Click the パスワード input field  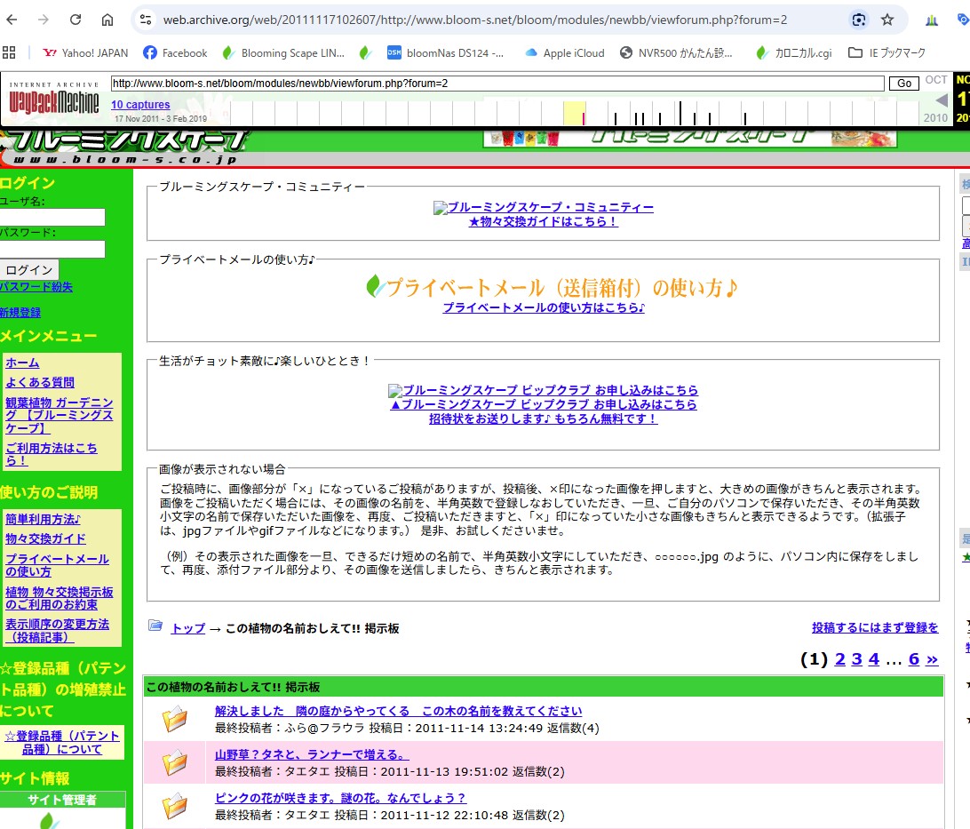pyautogui.click(x=52, y=250)
